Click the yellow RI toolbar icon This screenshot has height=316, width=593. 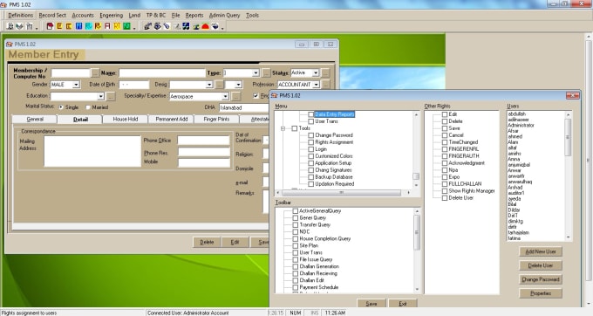(x=117, y=26)
